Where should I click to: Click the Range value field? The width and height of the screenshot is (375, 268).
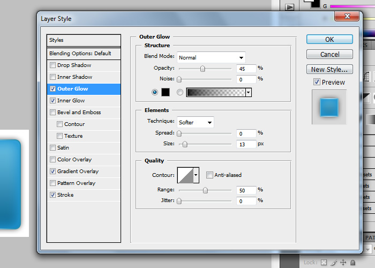tap(246, 190)
